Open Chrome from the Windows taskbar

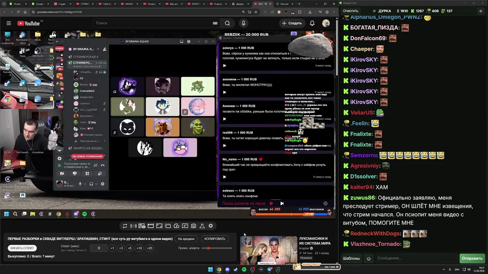click(x=219, y=270)
